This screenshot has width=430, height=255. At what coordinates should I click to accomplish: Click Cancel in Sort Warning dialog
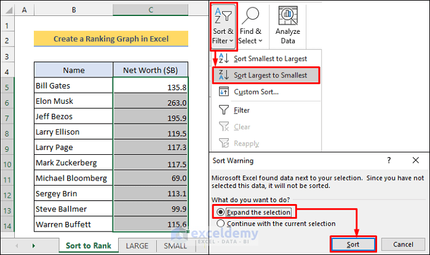(x=403, y=245)
